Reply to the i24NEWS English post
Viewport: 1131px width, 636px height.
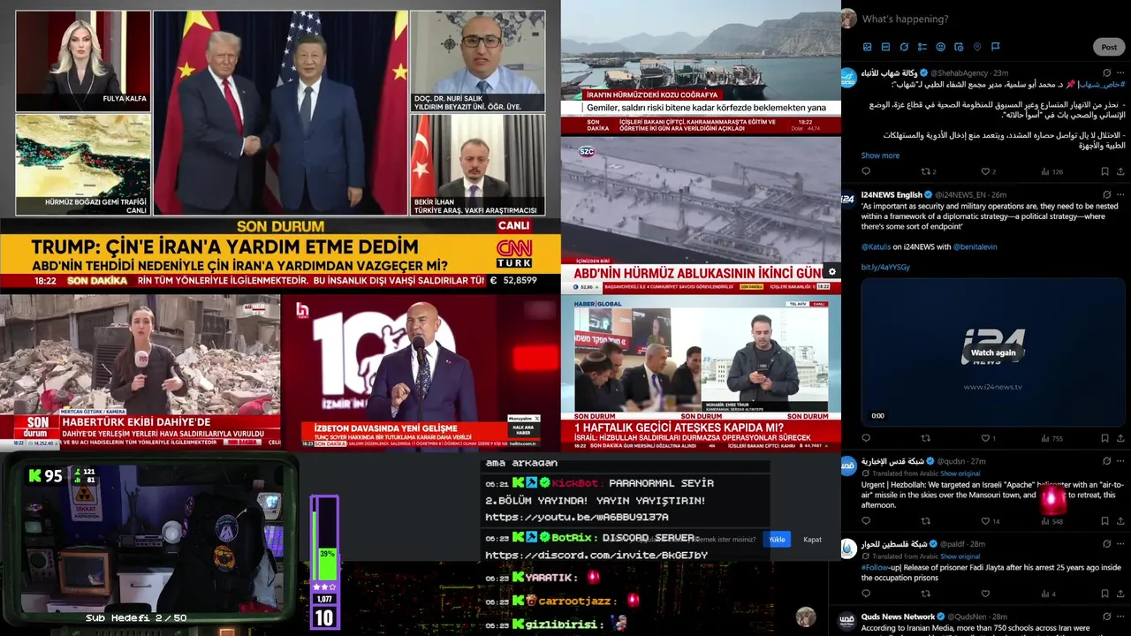click(x=866, y=438)
